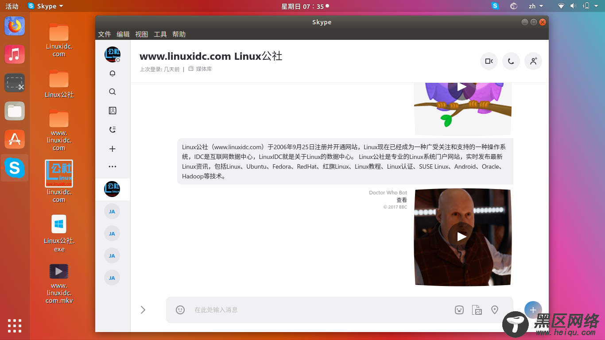
Task: Share location with the pin icon
Action: tap(495, 310)
